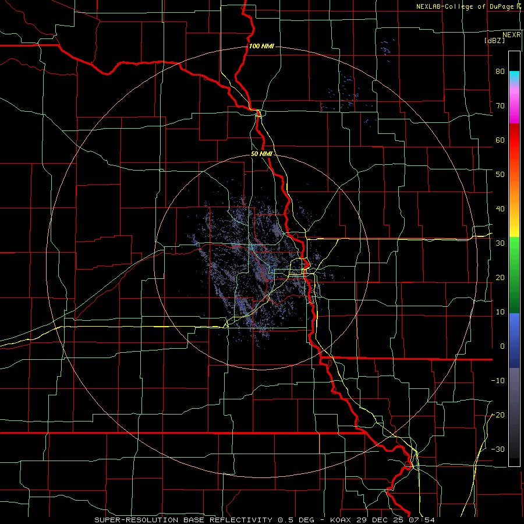Select the 70 value on the dBZ scale
The width and height of the screenshot is (524, 524).
[x=500, y=105]
